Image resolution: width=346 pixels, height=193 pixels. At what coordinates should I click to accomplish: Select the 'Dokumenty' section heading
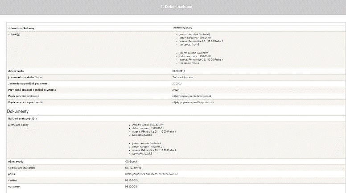click(18, 111)
